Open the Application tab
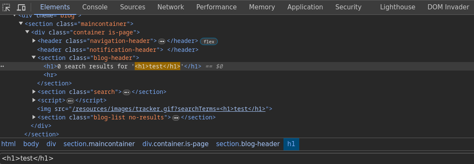This screenshot has width=474, height=164. [305, 7]
